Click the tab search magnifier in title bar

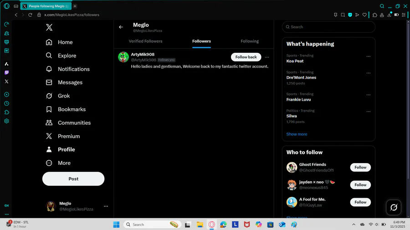point(382,6)
